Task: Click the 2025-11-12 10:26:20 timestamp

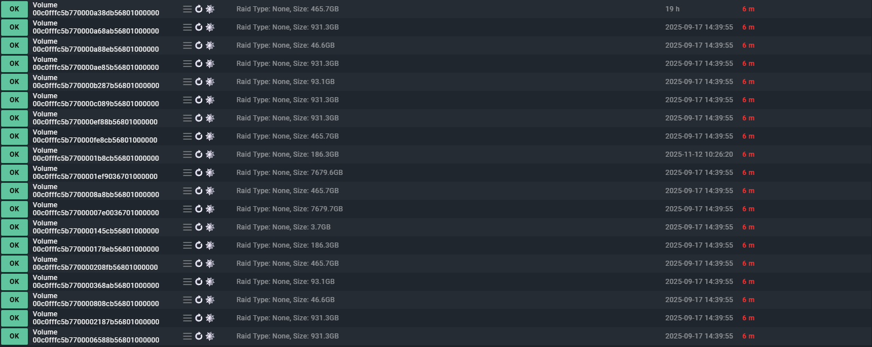Action: [x=699, y=154]
